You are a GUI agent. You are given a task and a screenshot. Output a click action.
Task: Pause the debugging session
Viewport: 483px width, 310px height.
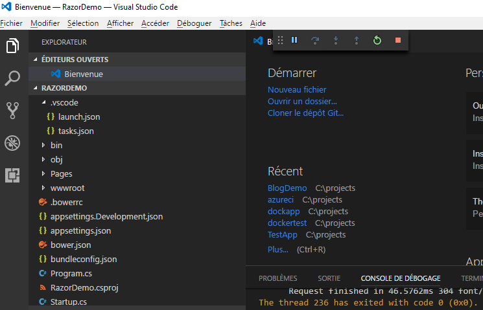(x=294, y=40)
